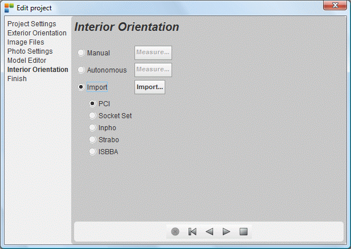351x249 pixels.
Task: Open Model Editor page
Action: [27, 61]
